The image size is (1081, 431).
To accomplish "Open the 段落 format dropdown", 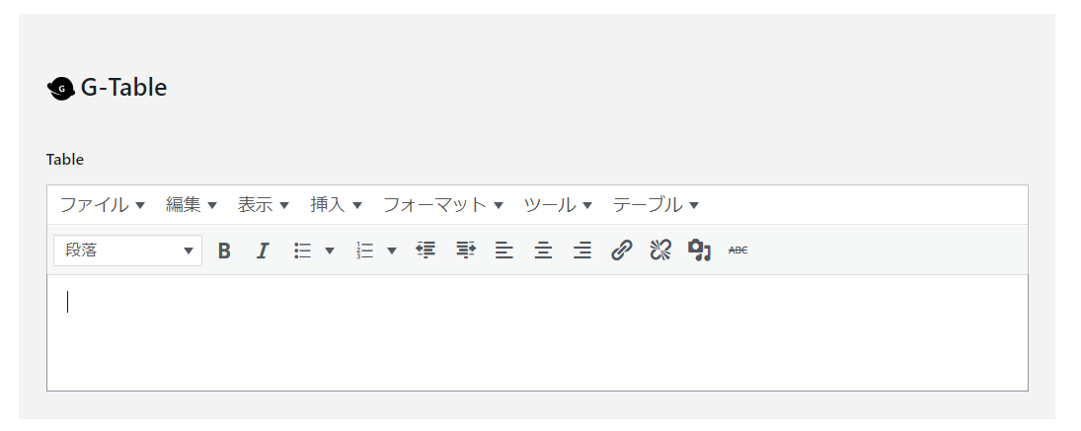I will (128, 251).
